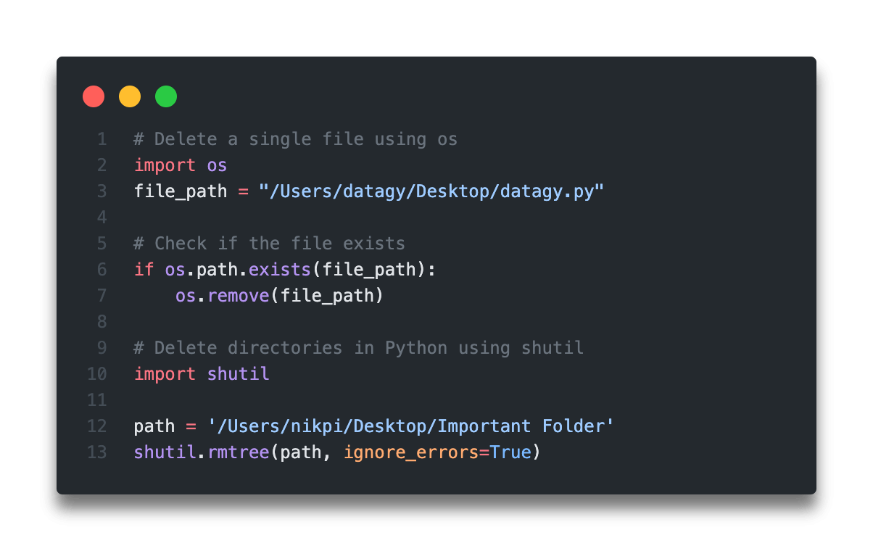This screenshot has height=551, width=873.
Task: Click the comment about deleting directories
Action: [x=357, y=347]
